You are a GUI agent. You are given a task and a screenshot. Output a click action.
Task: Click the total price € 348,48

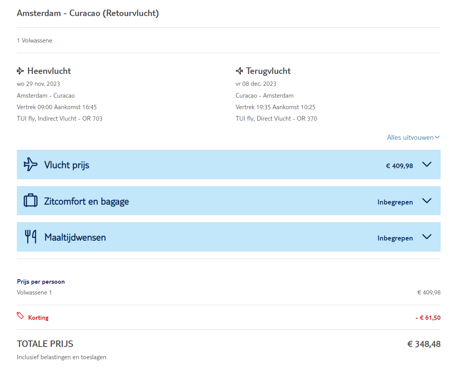pyautogui.click(x=424, y=344)
